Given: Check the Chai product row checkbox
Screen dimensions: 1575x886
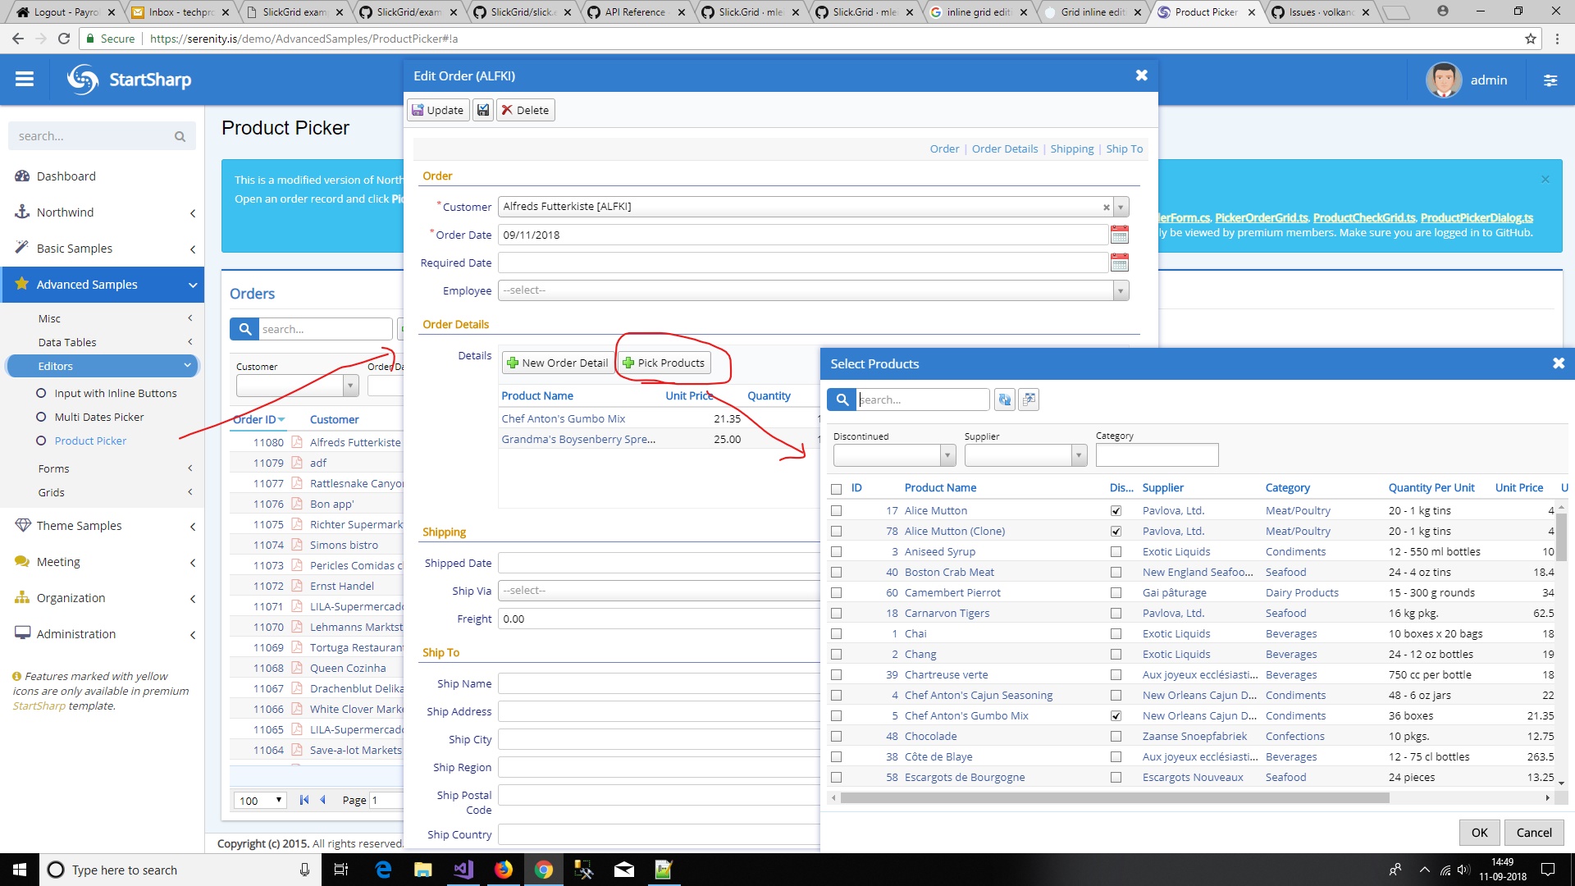Looking at the screenshot, I should point(837,633).
